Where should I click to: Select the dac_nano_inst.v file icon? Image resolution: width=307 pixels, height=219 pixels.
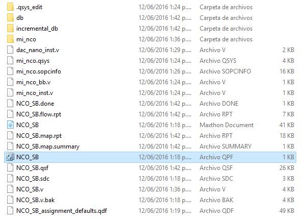pos(10,50)
